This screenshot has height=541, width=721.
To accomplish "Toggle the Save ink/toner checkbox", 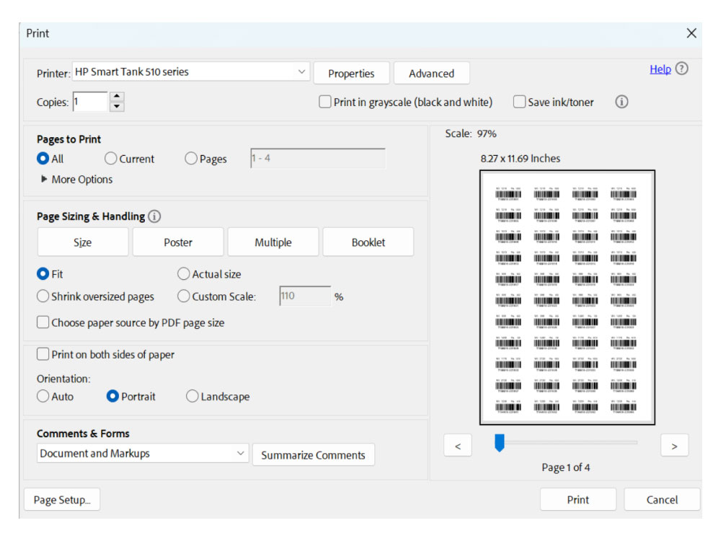I will click(x=519, y=102).
